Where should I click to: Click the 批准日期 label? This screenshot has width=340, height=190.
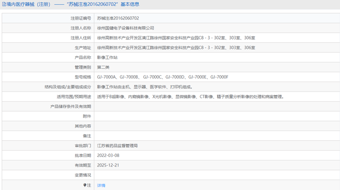83,155
